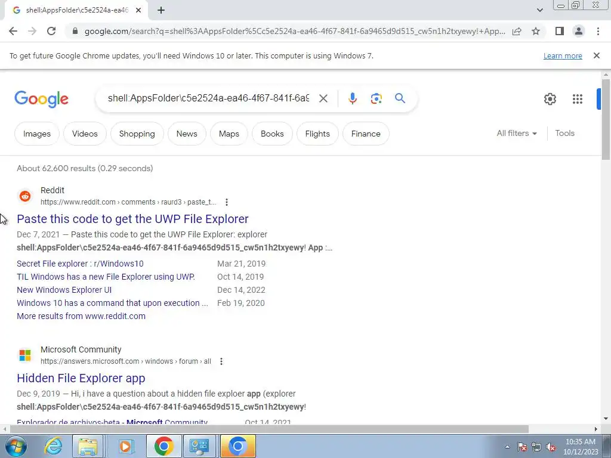Click the horizontal page scrollbar thumb
The image size is (611, 458).
[269, 429]
